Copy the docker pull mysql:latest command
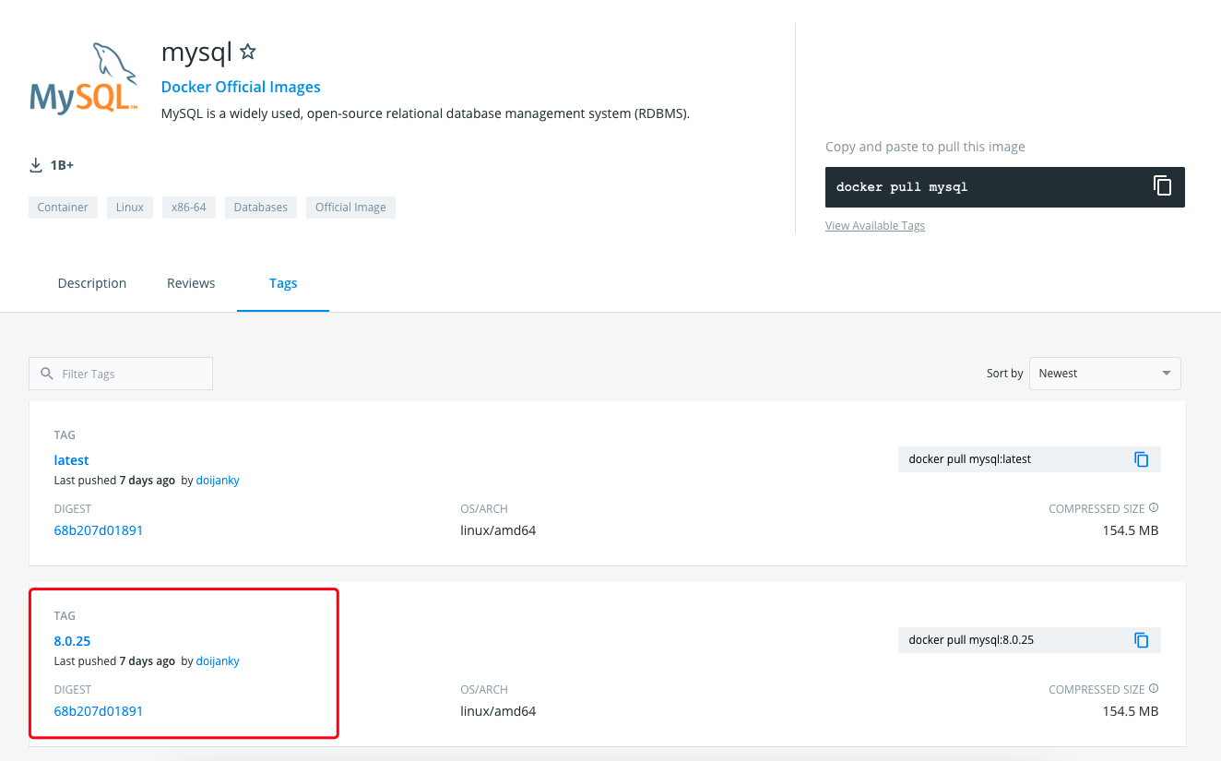 pos(1142,458)
